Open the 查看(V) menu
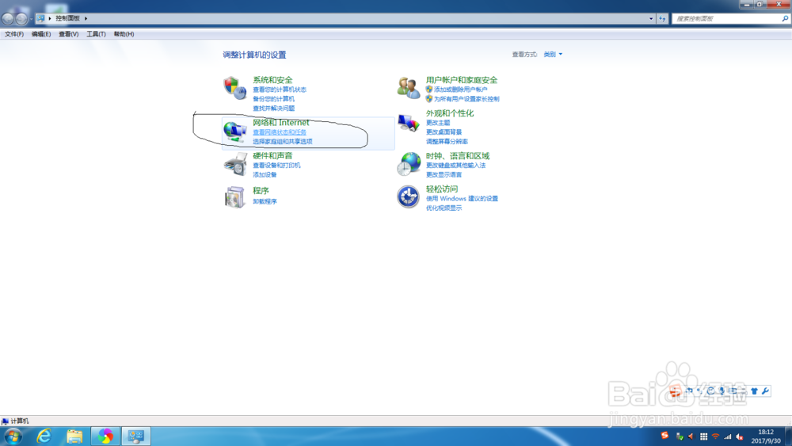 pyautogui.click(x=69, y=34)
